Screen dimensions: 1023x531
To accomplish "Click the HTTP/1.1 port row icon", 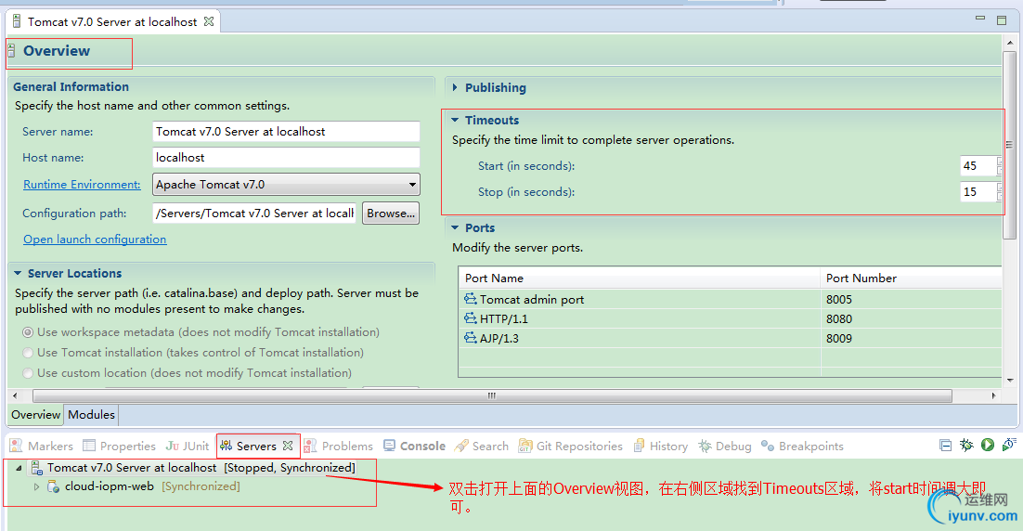I will (471, 318).
